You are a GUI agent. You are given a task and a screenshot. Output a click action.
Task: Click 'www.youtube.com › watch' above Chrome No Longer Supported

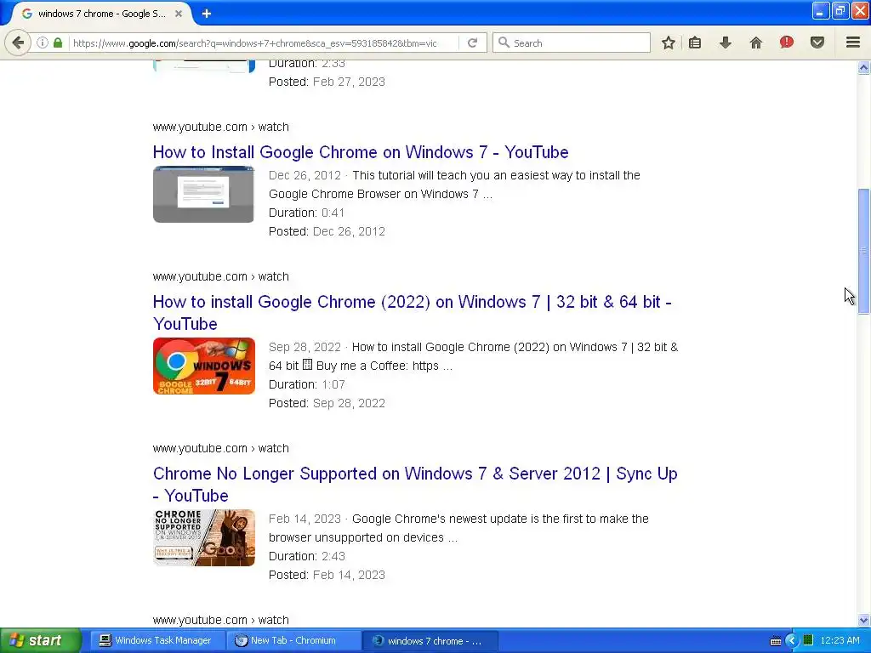[220, 448]
